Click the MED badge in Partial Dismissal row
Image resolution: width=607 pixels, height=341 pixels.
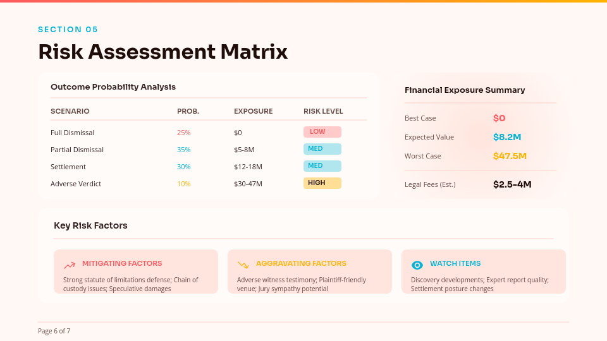[x=322, y=149]
